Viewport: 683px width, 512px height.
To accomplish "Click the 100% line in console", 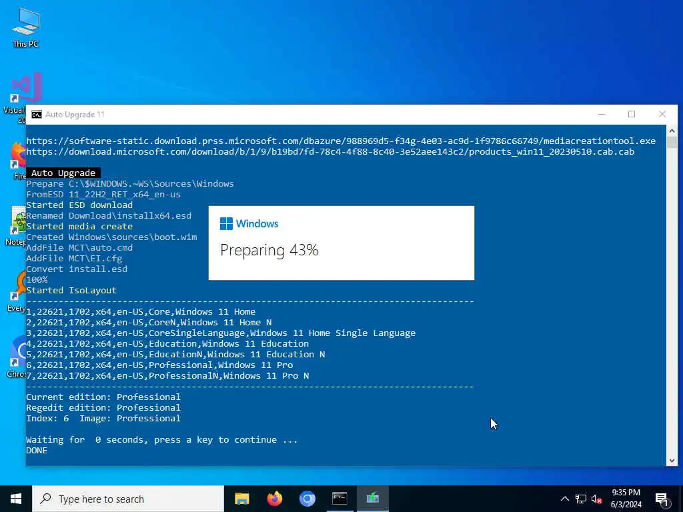I will click(37, 280).
